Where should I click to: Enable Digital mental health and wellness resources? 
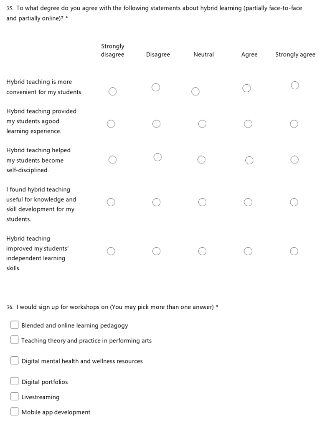click(15, 360)
